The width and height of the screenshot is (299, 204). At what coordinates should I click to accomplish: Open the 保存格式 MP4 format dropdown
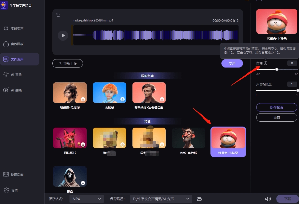pyautogui.click(x=87, y=199)
